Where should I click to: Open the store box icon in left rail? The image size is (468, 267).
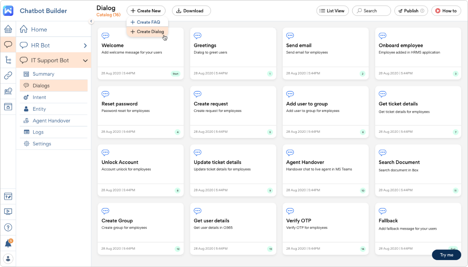[x=8, y=107]
